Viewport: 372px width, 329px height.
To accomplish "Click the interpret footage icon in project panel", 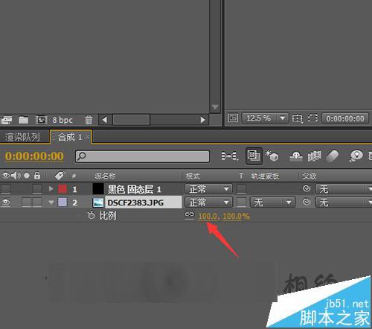I will (x=7, y=120).
